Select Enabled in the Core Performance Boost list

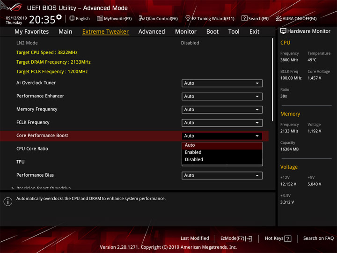coord(222,152)
